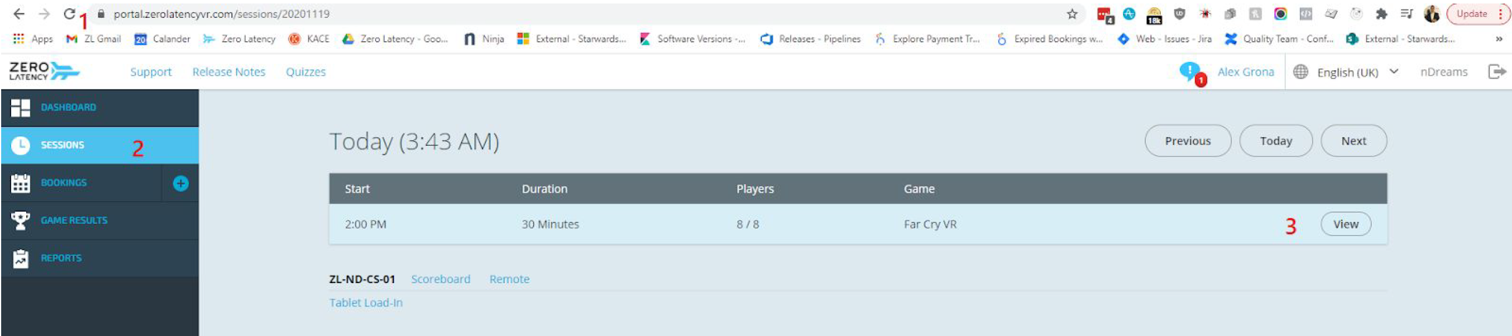The image size is (1512, 336).
Task: Click the logout icon next to nDreams
Action: tap(1497, 72)
